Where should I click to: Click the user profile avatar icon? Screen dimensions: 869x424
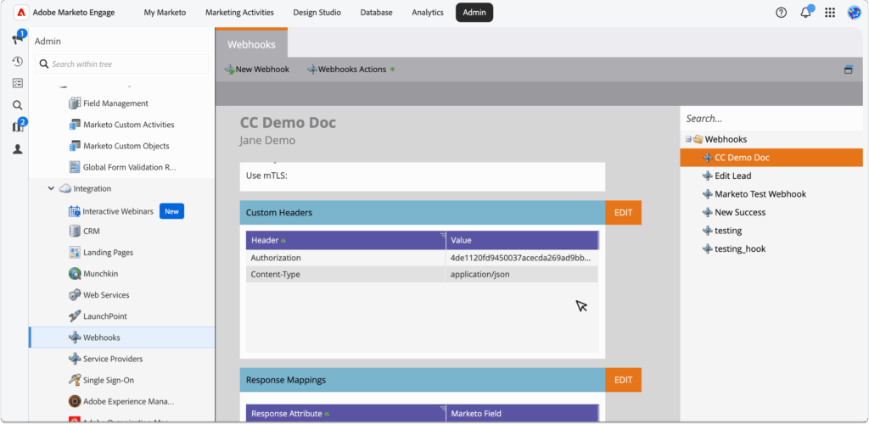[854, 13]
